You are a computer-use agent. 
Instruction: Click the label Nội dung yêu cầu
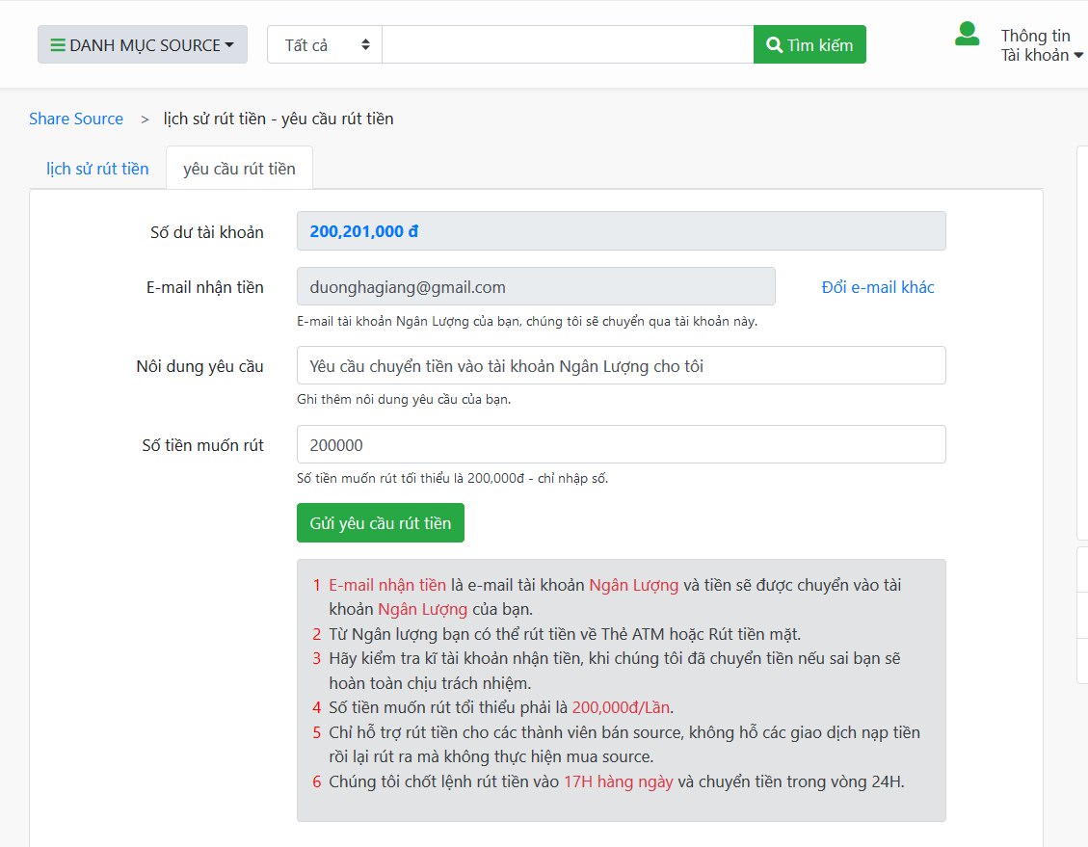click(x=199, y=366)
